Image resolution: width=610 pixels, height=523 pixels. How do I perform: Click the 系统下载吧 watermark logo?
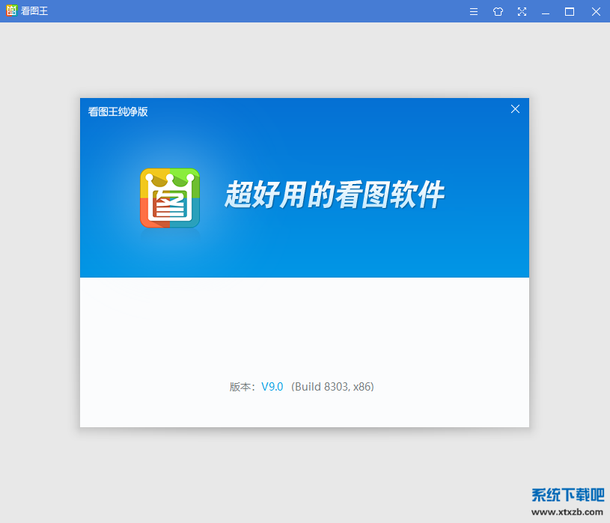coord(567,495)
